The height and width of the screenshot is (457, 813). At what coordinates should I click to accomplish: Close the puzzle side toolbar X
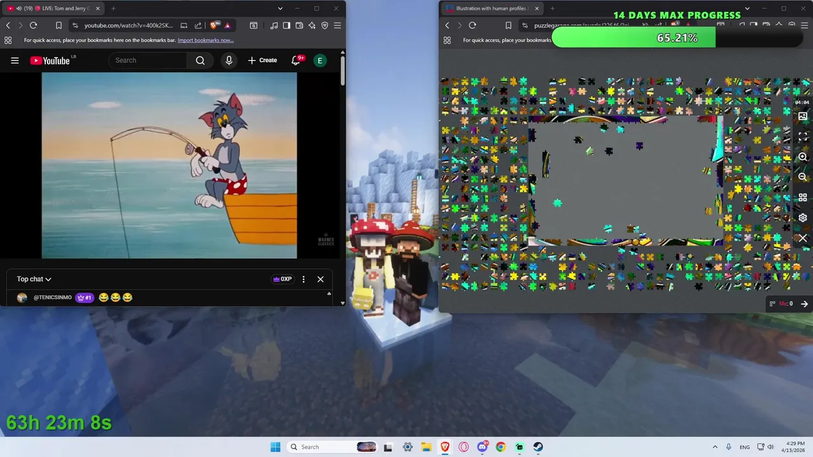pyautogui.click(x=803, y=238)
